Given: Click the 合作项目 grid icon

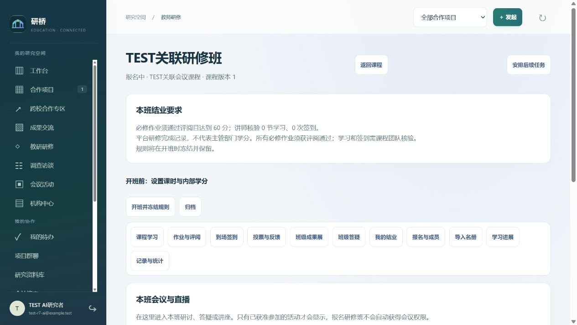Looking at the screenshot, I should click(x=19, y=89).
